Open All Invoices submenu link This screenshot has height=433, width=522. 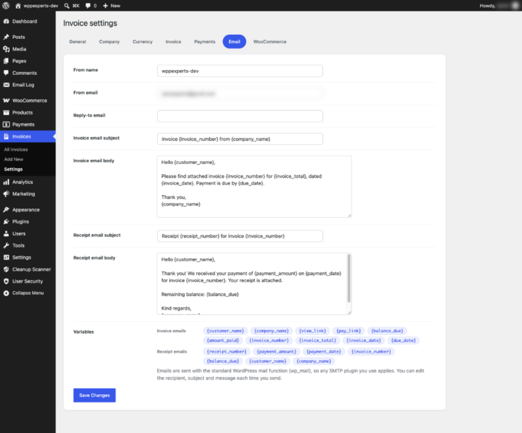[16, 150]
